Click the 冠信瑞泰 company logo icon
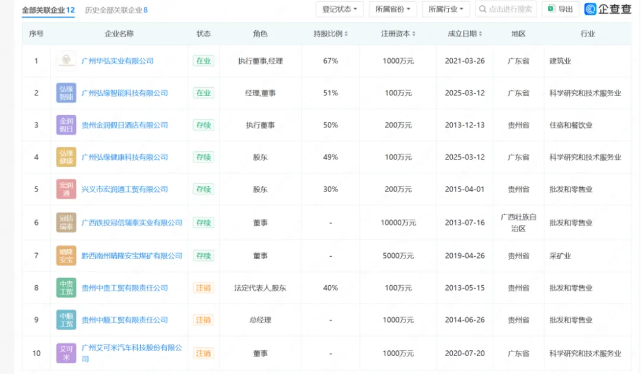This screenshot has width=641, height=374. tap(66, 222)
